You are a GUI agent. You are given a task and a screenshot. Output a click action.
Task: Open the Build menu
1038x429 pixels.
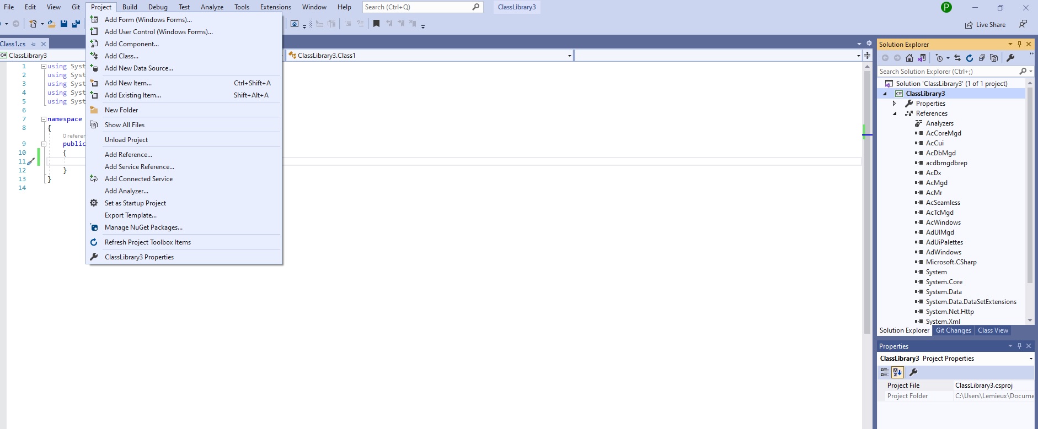[x=130, y=7]
